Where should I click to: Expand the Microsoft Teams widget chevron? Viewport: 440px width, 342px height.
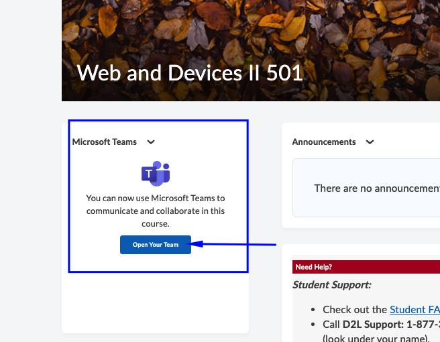151,142
